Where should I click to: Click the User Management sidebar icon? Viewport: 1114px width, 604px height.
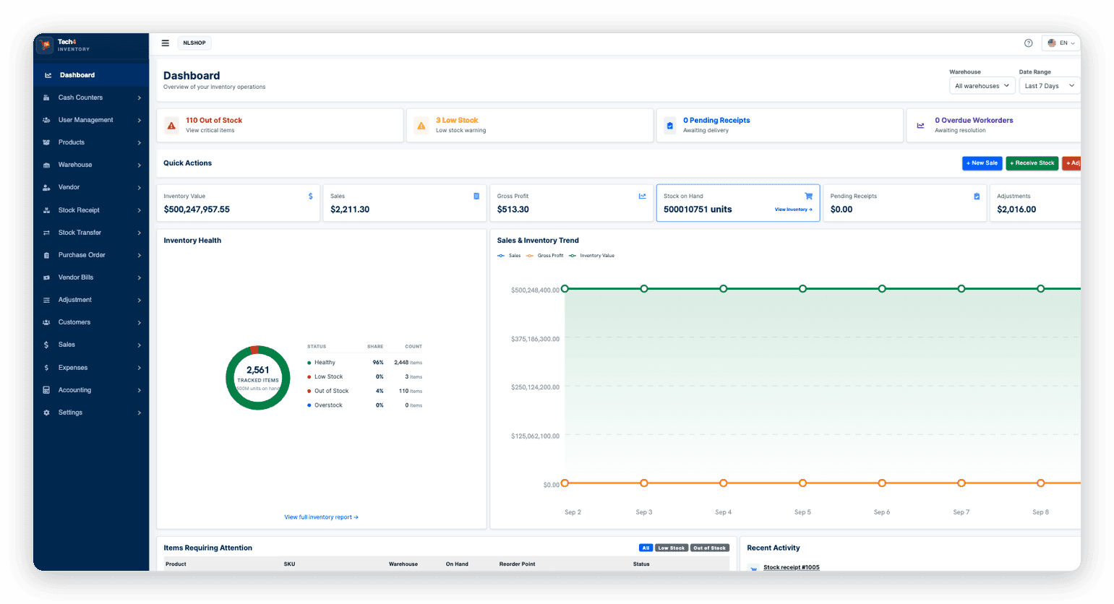pos(46,120)
